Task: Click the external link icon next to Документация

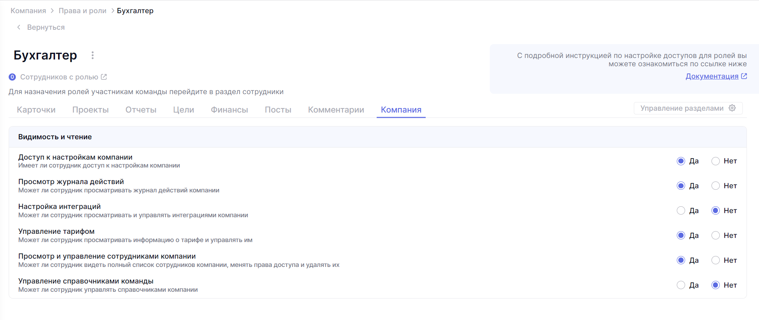Action: pyautogui.click(x=744, y=76)
